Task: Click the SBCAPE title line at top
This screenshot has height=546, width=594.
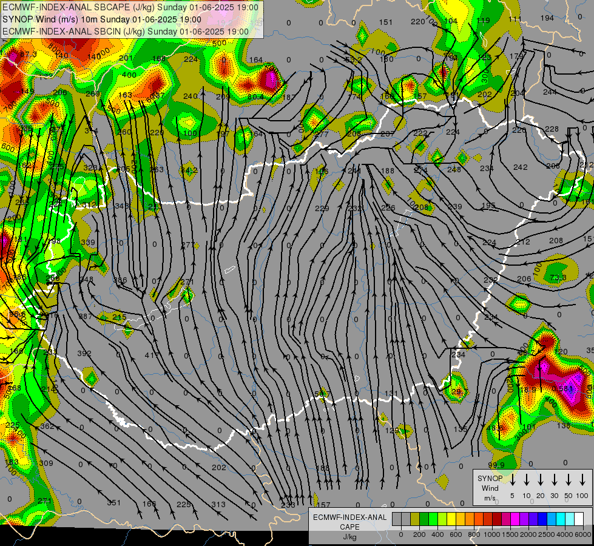Action: [130, 7]
